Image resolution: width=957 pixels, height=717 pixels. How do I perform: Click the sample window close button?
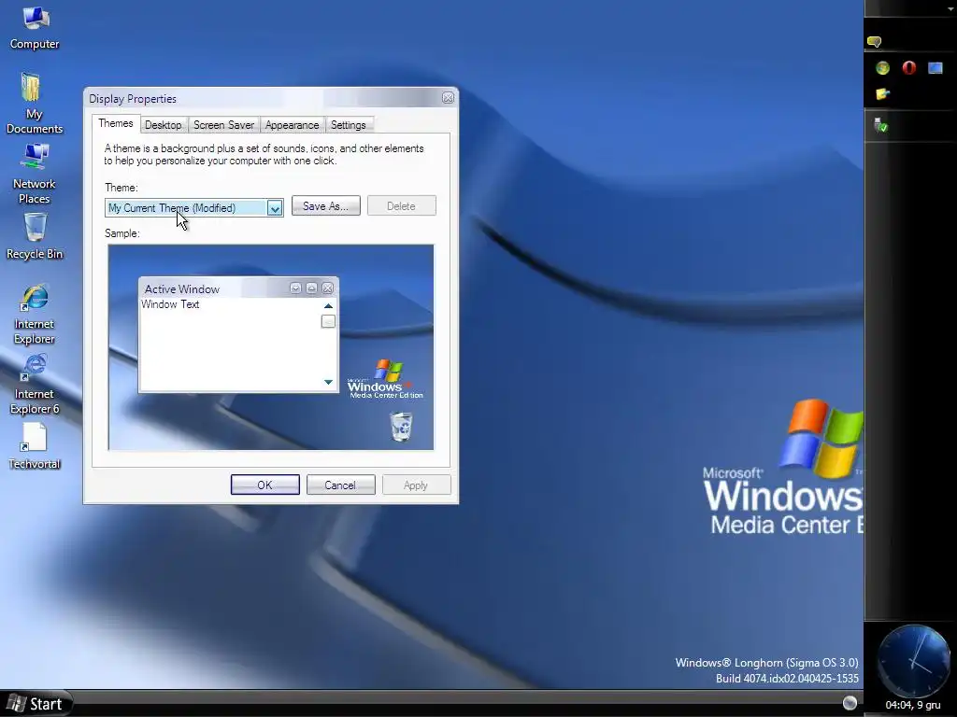click(x=328, y=288)
